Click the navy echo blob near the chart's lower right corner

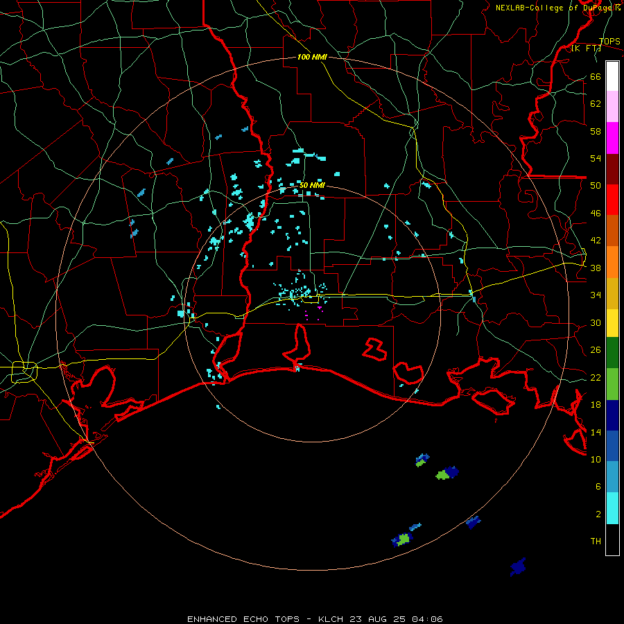coord(518,567)
